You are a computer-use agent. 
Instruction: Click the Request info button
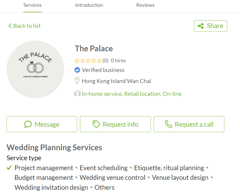coord(115,124)
